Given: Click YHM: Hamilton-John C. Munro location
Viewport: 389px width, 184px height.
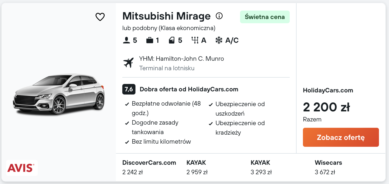Looking at the screenshot, I should [x=181, y=59].
